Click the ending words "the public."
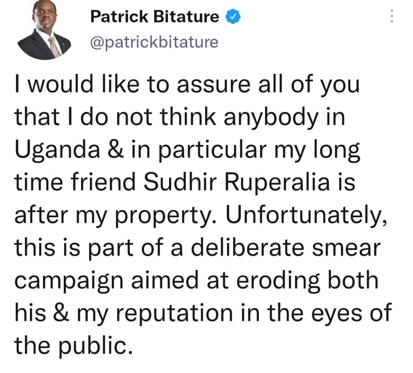 [73, 344]
